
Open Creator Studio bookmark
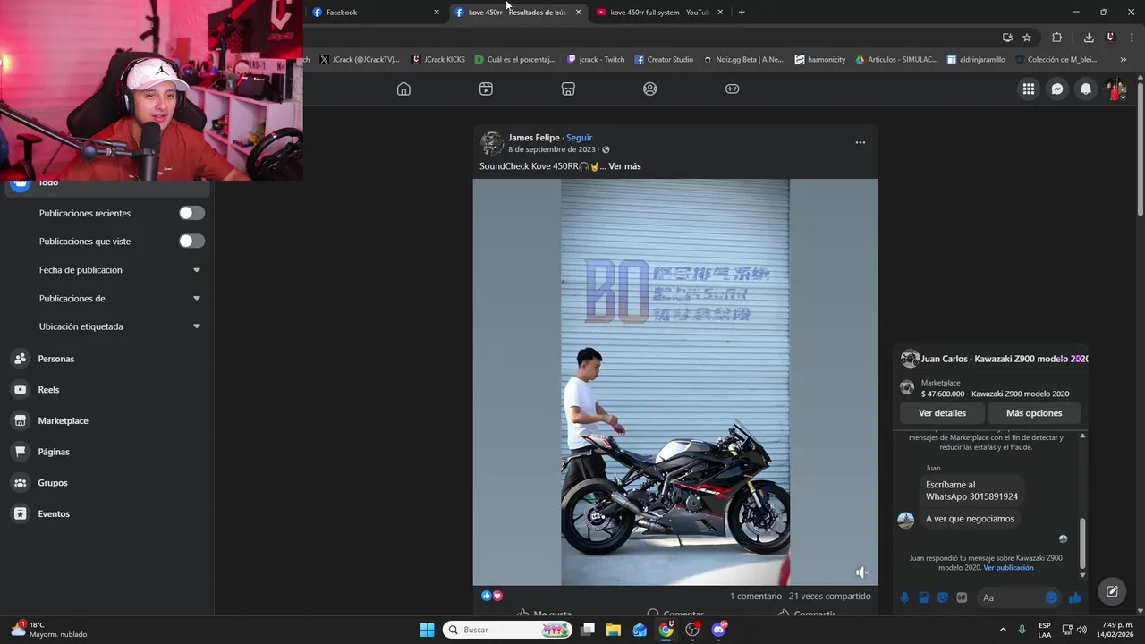(x=664, y=60)
